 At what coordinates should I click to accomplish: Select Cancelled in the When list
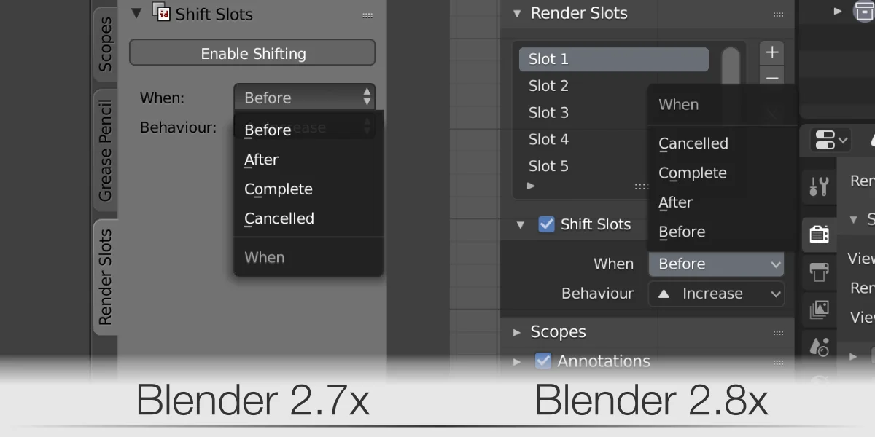pos(692,143)
